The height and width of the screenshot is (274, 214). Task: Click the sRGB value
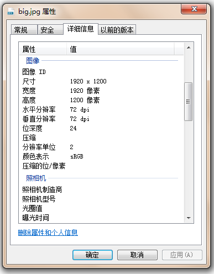[77, 156]
